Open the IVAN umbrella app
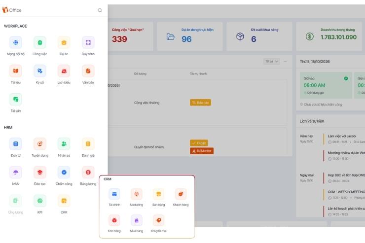 [x=16, y=173]
